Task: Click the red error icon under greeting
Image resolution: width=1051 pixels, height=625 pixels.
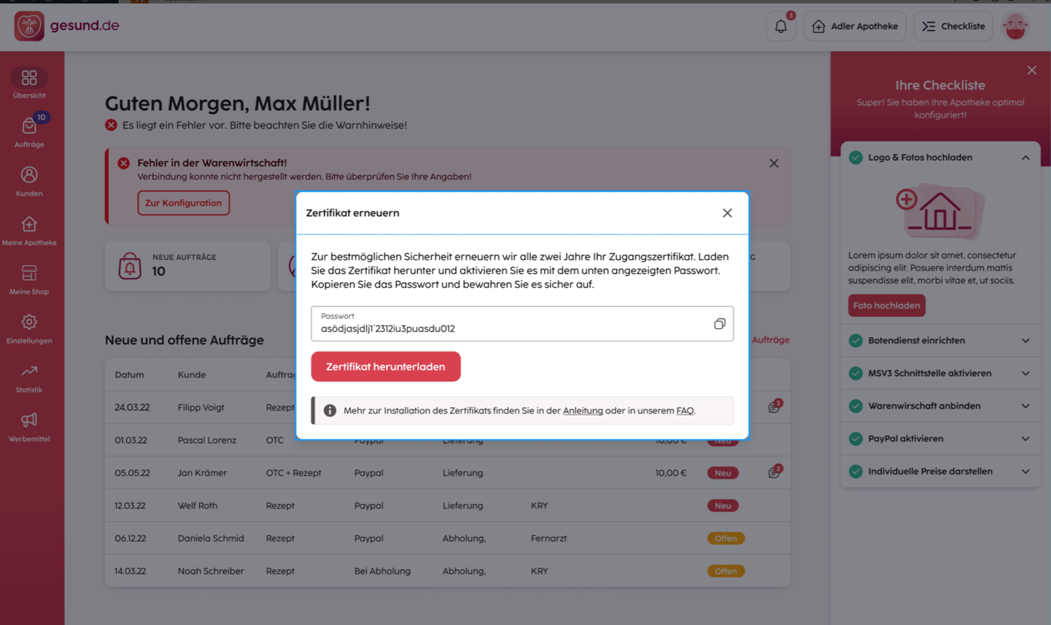Action: point(111,125)
